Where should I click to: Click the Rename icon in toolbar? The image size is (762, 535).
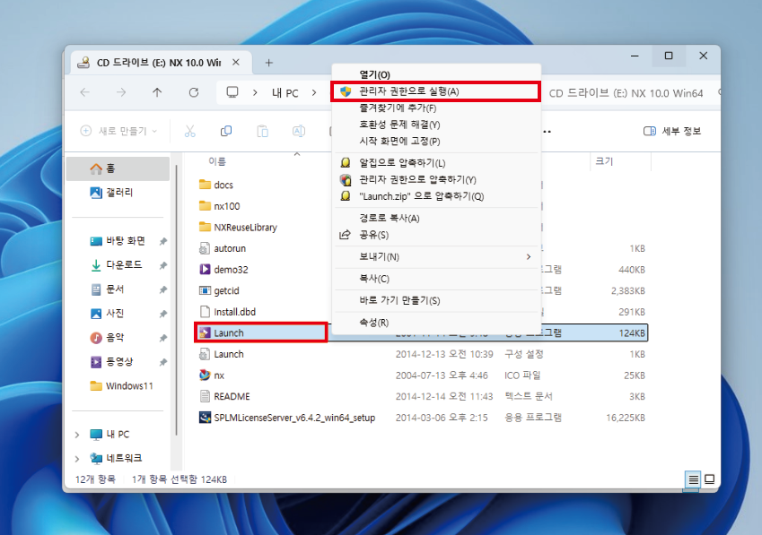298,131
